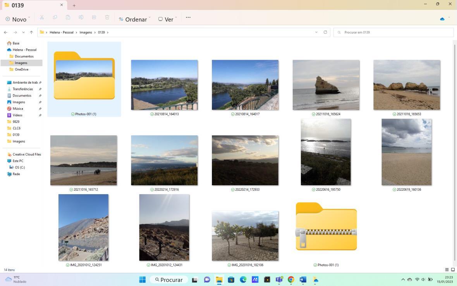457x286 pixels.
Task: Open the Ver view options dropdown
Action: click(168, 19)
